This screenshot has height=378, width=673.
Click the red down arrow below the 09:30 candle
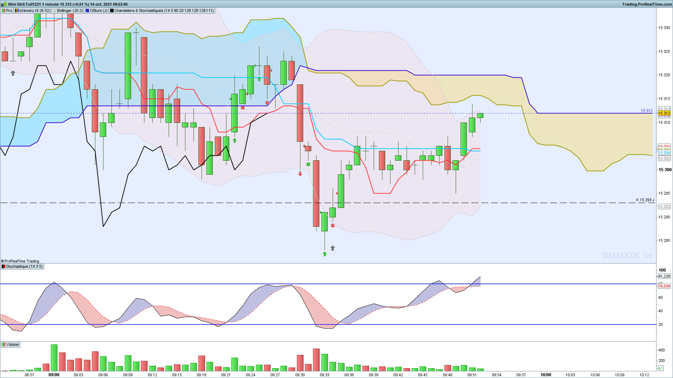pos(300,174)
